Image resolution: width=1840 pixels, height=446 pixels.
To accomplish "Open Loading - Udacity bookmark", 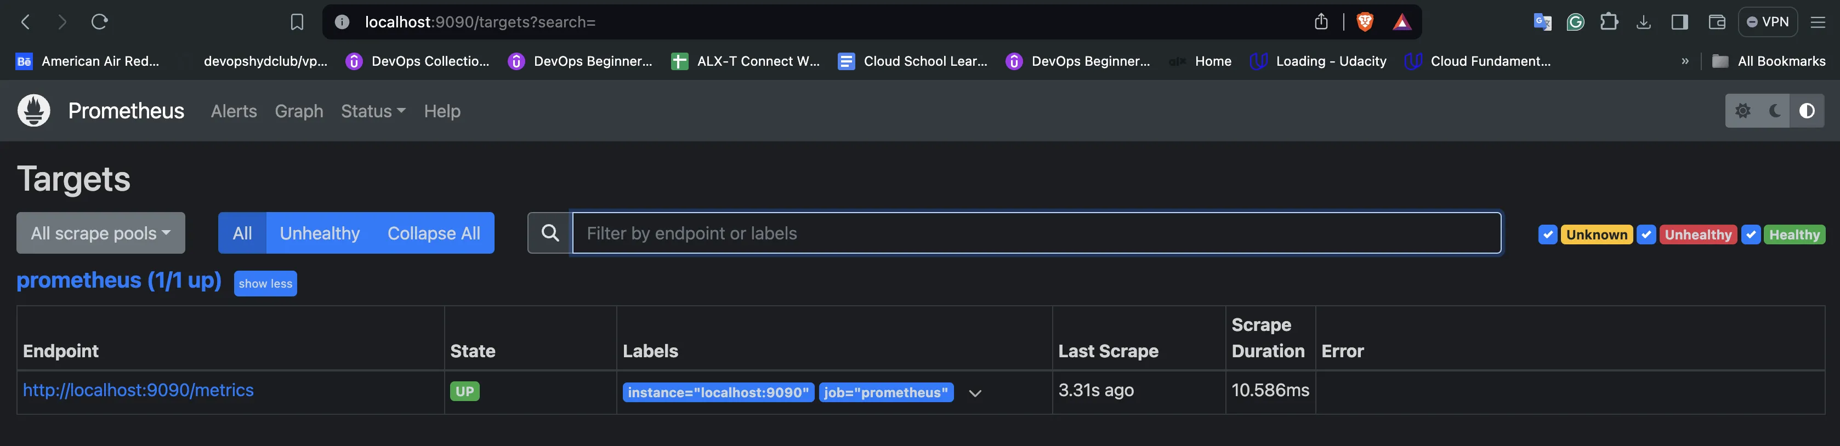I will click(1319, 61).
